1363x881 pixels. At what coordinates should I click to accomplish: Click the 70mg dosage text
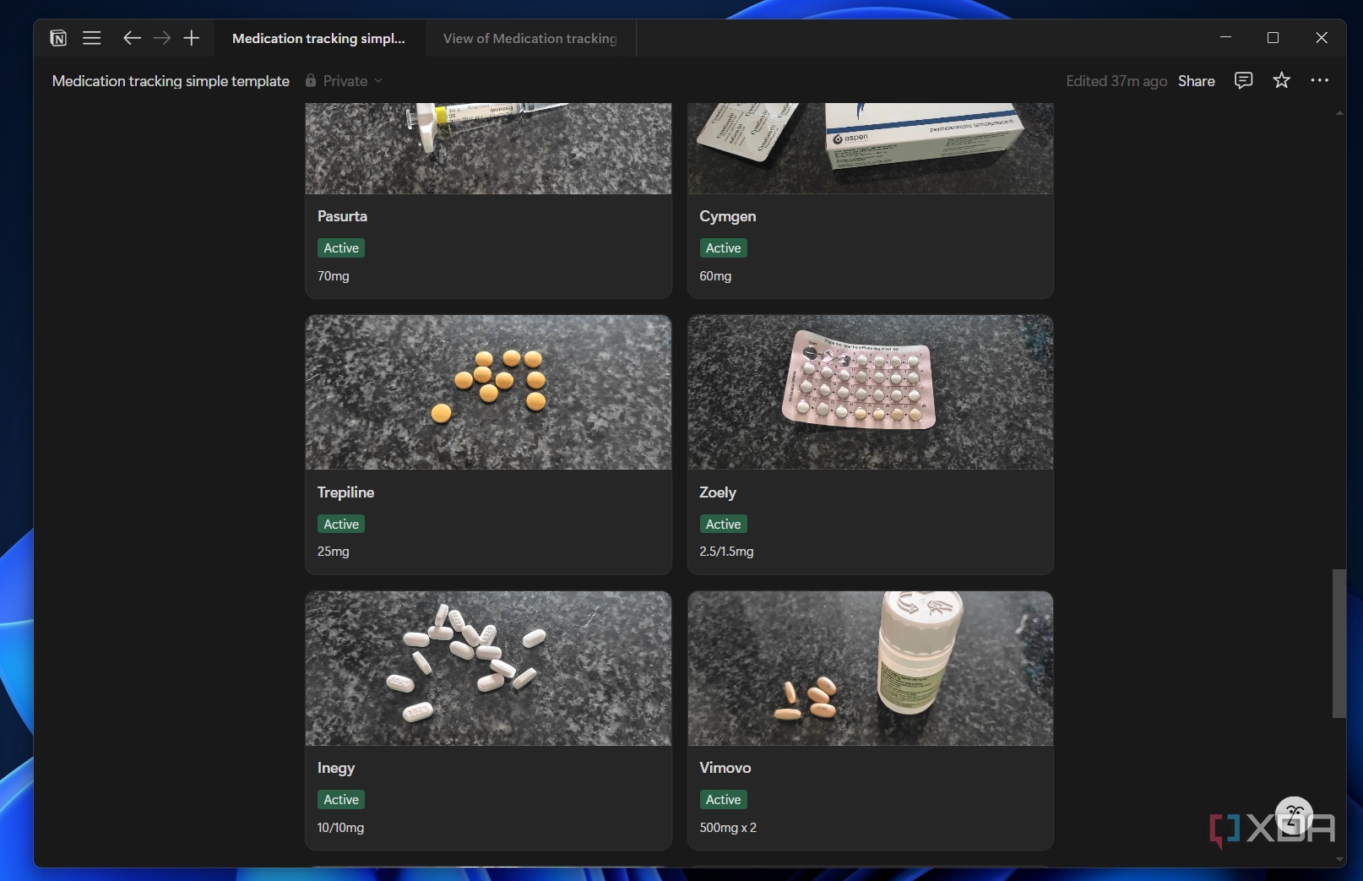pos(333,276)
